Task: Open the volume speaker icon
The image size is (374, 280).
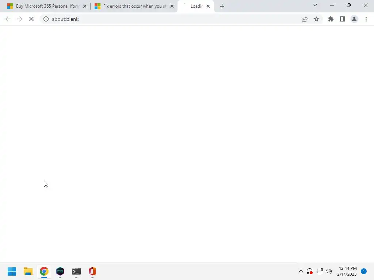Action: pos(329,271)
